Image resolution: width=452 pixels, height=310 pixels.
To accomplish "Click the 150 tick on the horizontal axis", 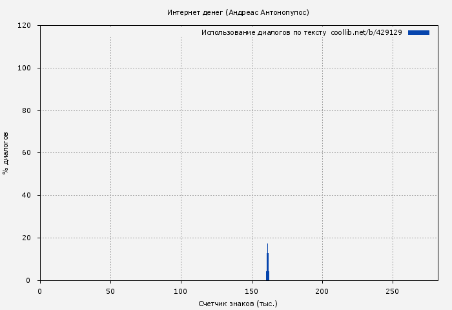I will (251, 292).
